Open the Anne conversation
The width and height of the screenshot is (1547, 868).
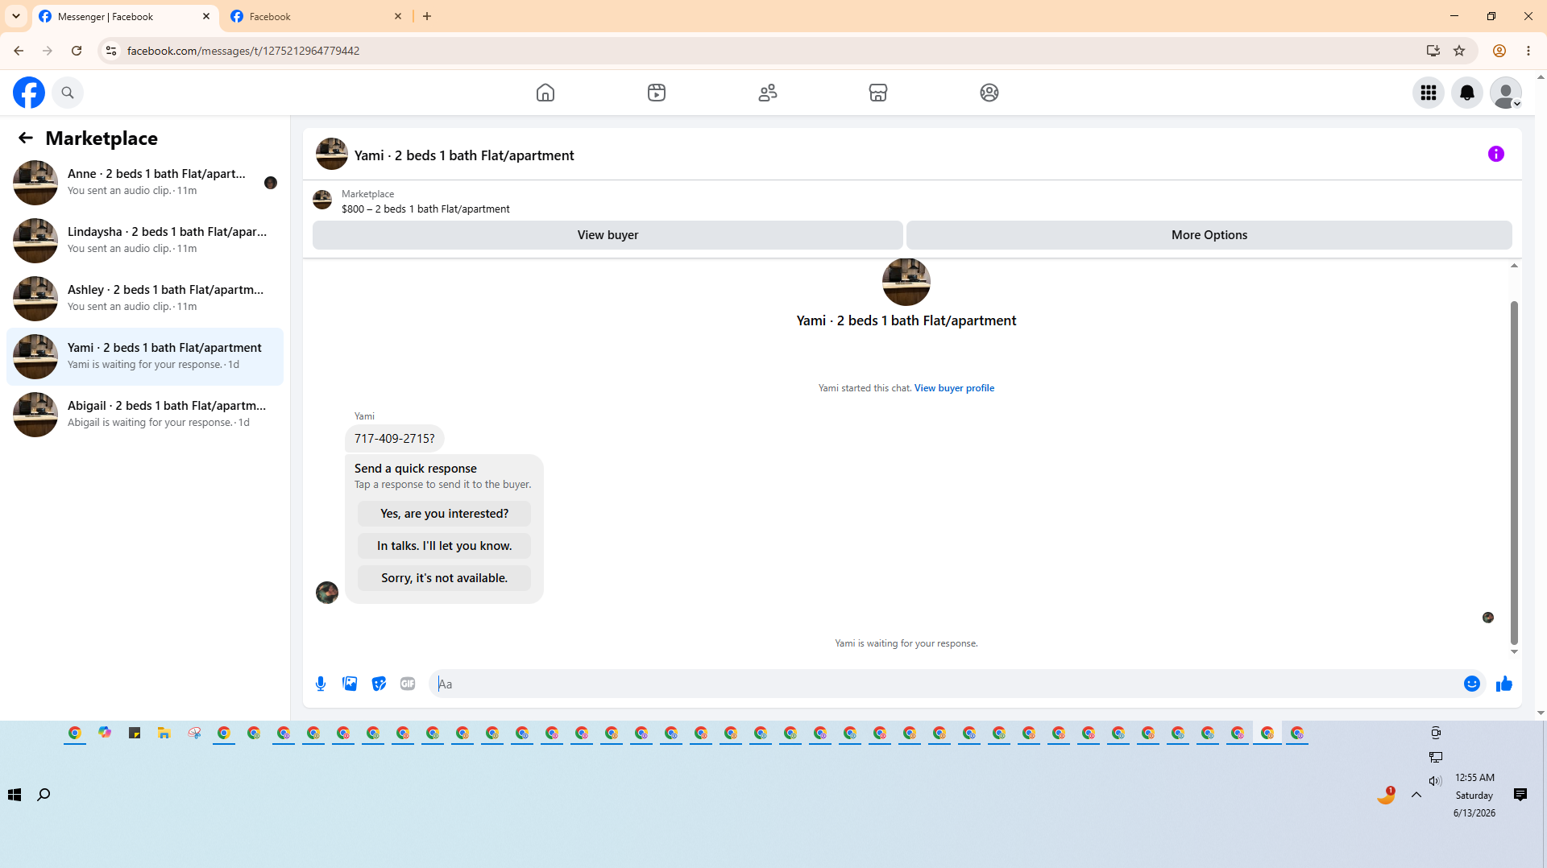coord(145,183)
